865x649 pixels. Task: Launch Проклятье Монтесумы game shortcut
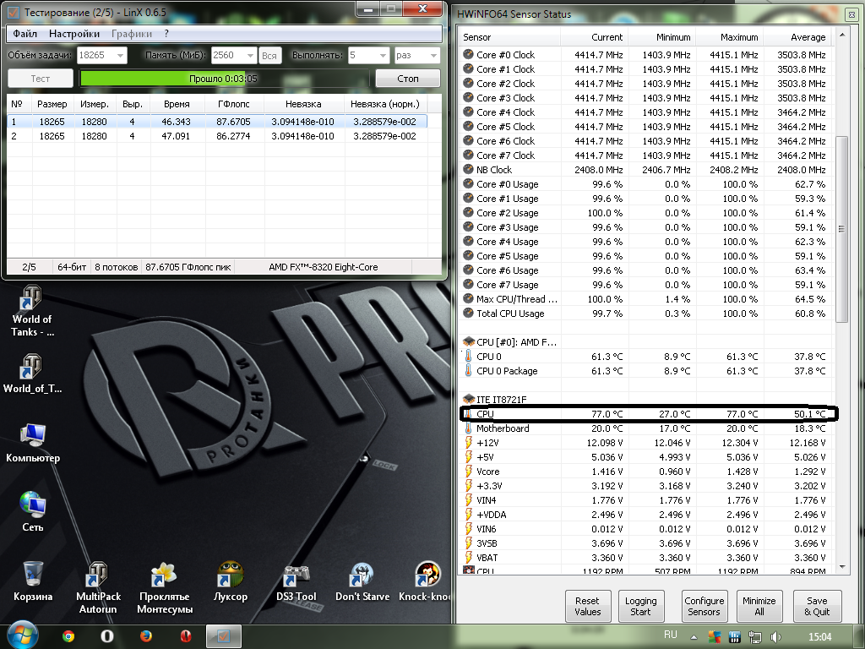165,588
